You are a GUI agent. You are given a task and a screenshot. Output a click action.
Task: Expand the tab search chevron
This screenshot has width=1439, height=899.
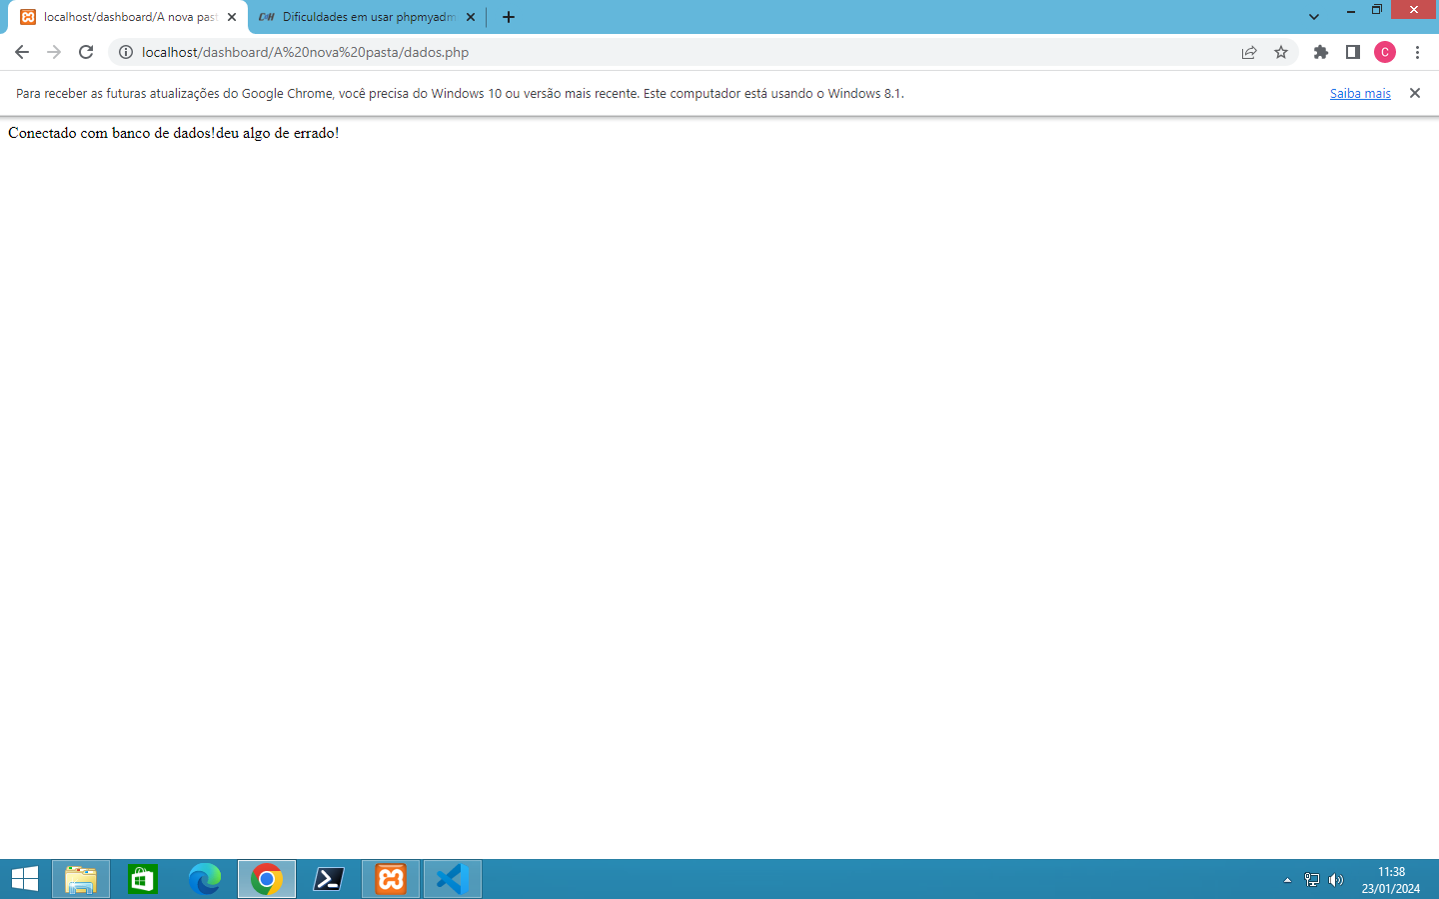click(x=1314, y=17)
